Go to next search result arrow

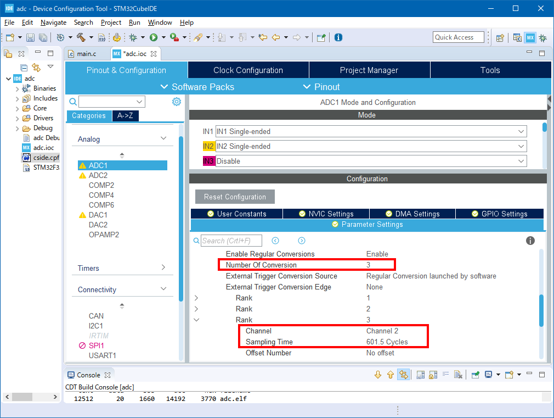click(x=301, y=241)
